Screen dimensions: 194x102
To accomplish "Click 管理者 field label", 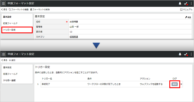I will 39,27.
